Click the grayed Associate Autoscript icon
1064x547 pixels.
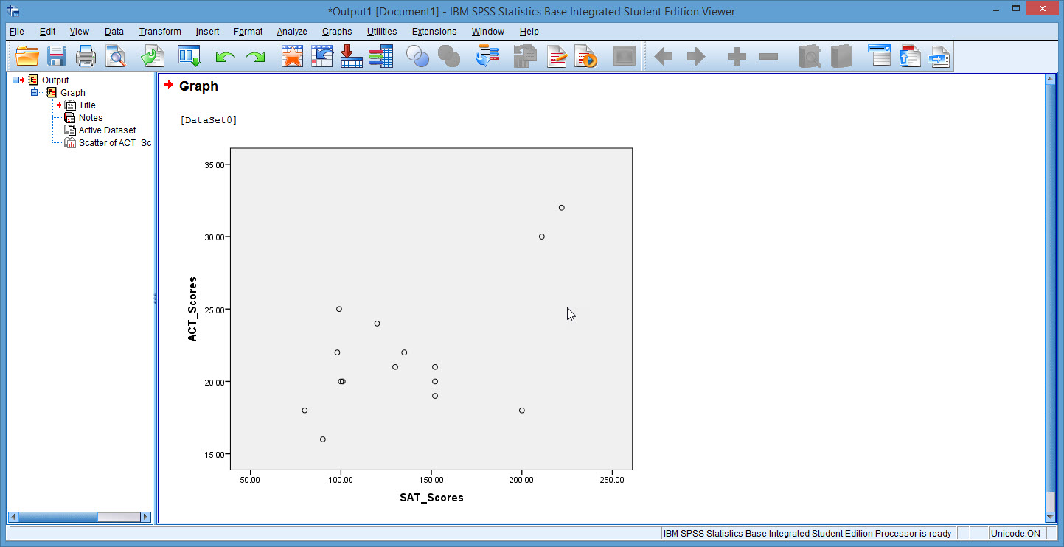525,56
